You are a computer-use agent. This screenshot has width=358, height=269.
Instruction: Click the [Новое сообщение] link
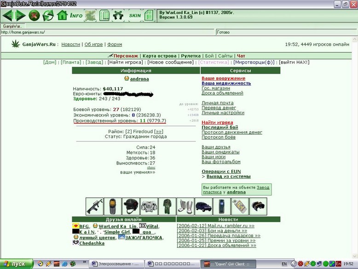coord(171,62)
